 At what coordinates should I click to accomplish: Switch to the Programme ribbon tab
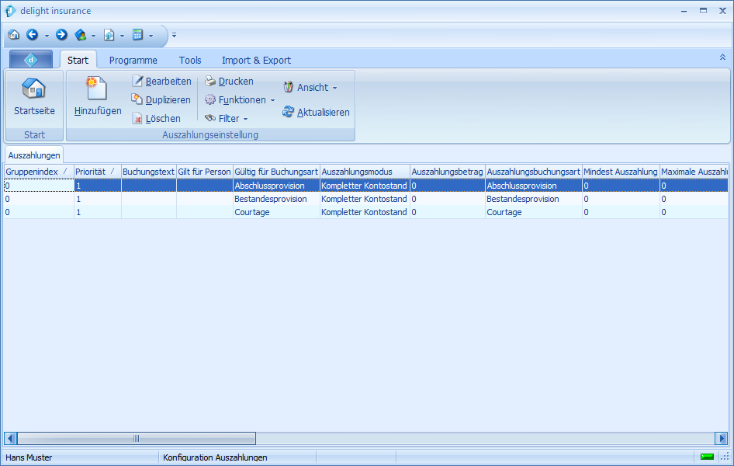pos(133,60)
